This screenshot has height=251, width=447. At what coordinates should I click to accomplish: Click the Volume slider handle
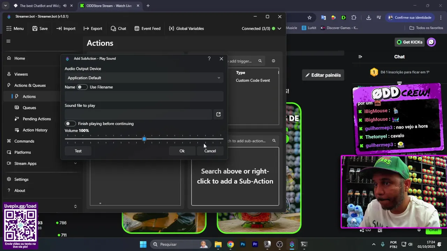[x=144, y=139]
